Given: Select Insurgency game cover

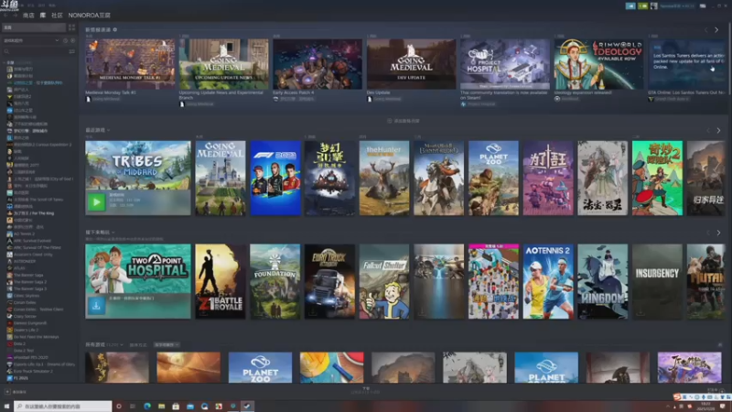Looking at the screenshot, I should [657, 281].
